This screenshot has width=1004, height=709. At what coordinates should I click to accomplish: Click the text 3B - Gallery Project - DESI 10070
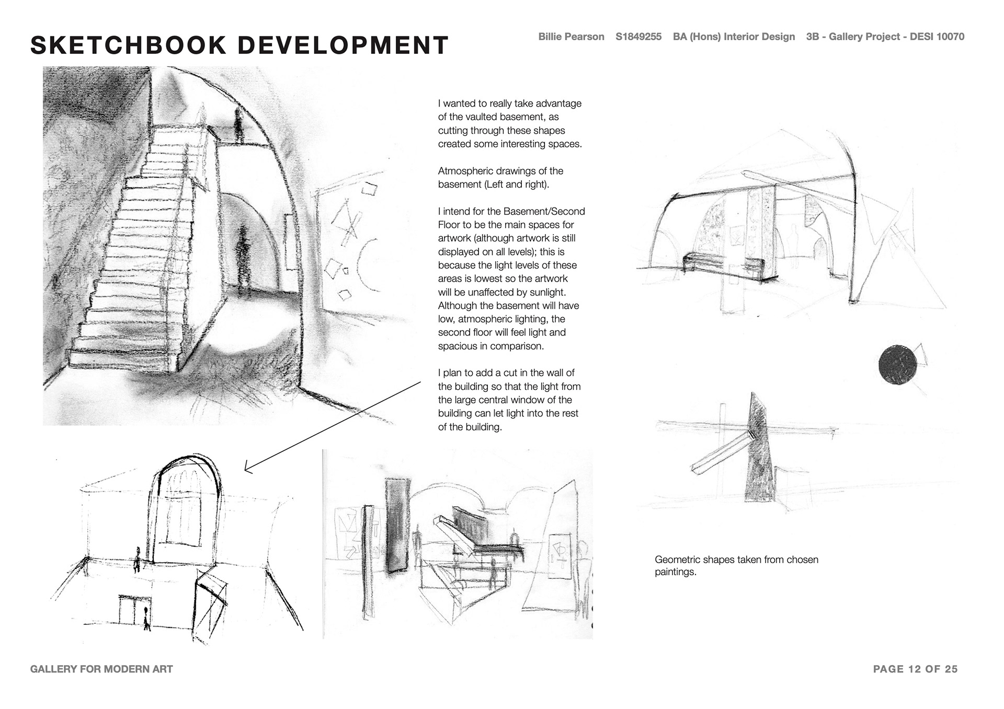885,37
